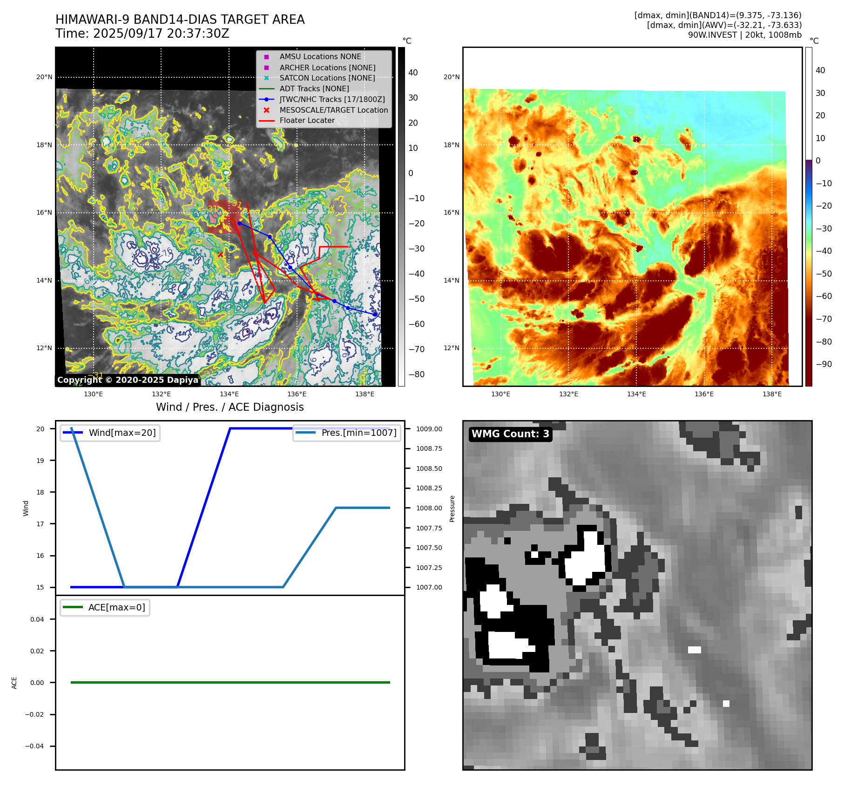Click the '[dmax, dmin](AWV)=(-32.21, -73.633)' text
The height and width of the screenshot is (787, 844).
tap(724, 25)
